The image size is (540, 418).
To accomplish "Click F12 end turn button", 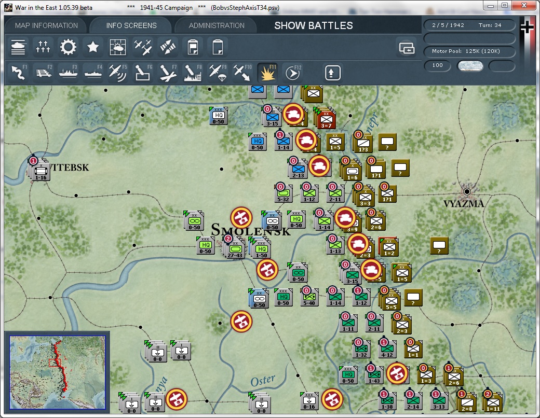I will click(293, 73).
